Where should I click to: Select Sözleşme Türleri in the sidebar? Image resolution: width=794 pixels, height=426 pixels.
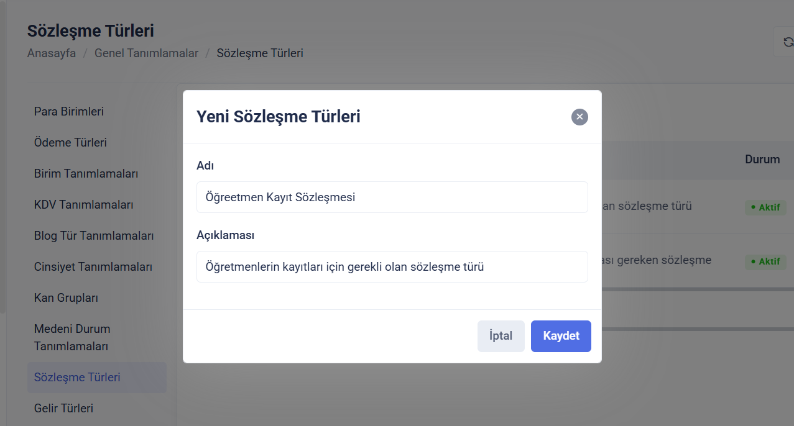(77, 378)
